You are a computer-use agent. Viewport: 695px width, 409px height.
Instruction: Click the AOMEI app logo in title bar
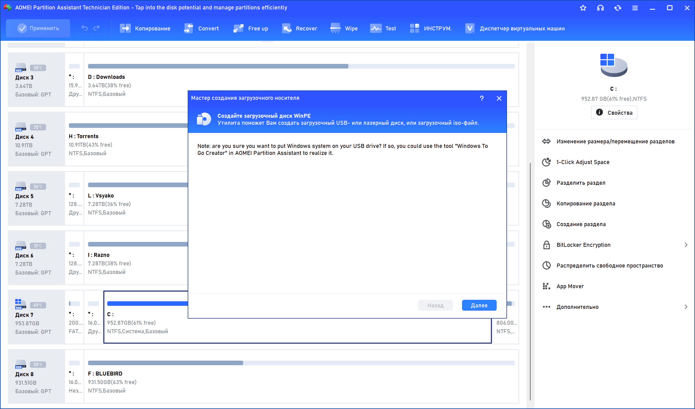point(8,8)
